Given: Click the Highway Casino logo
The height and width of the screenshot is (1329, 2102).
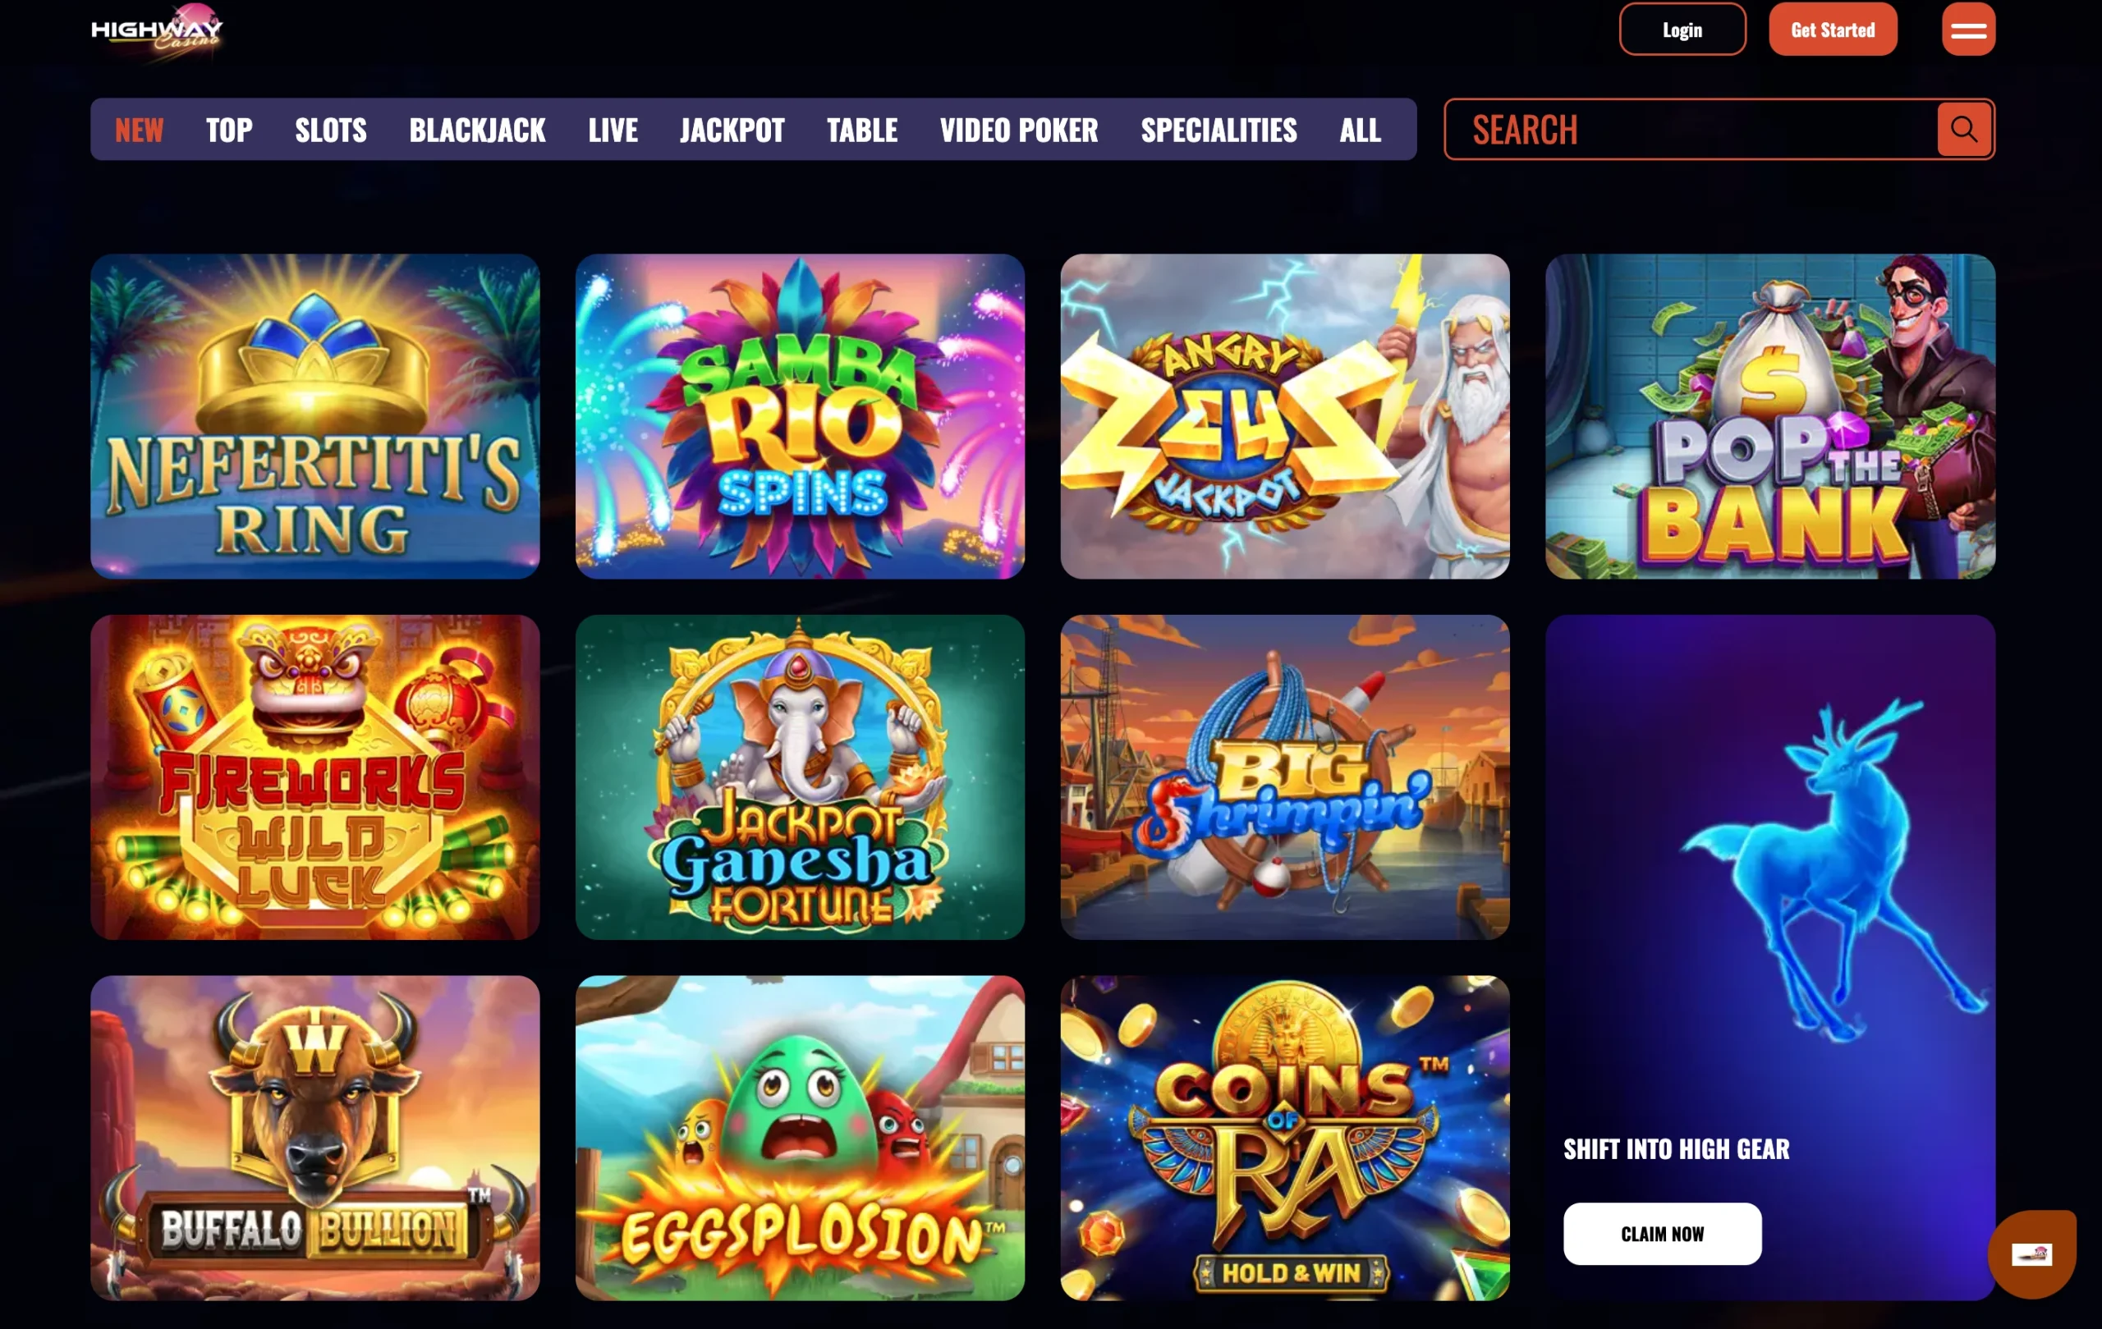Looking at the screenshot, I should (157, 31).
